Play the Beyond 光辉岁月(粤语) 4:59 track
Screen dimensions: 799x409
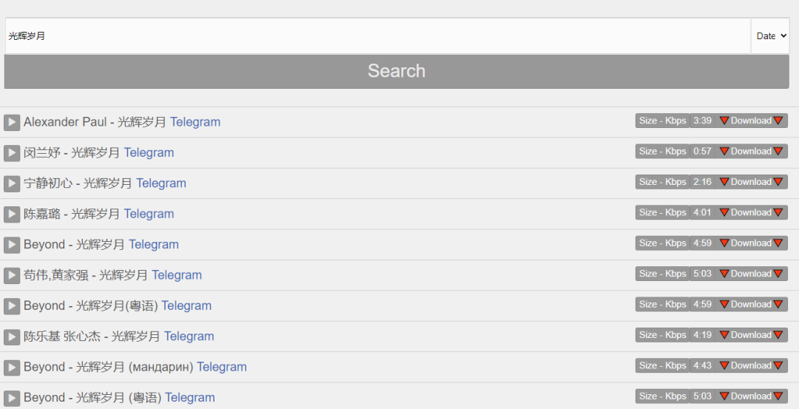pyautogui.click(x=12, y=306)
